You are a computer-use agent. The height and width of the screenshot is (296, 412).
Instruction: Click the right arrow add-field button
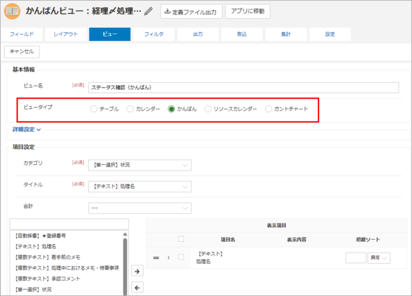coord(137,271)
